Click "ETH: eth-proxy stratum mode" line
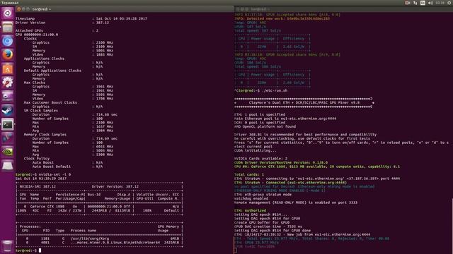Image resolution: width=453 pixels, height=254 pixels. coord(263,195)
